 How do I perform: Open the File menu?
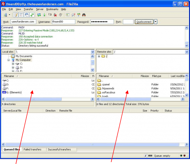pos(4,9)
